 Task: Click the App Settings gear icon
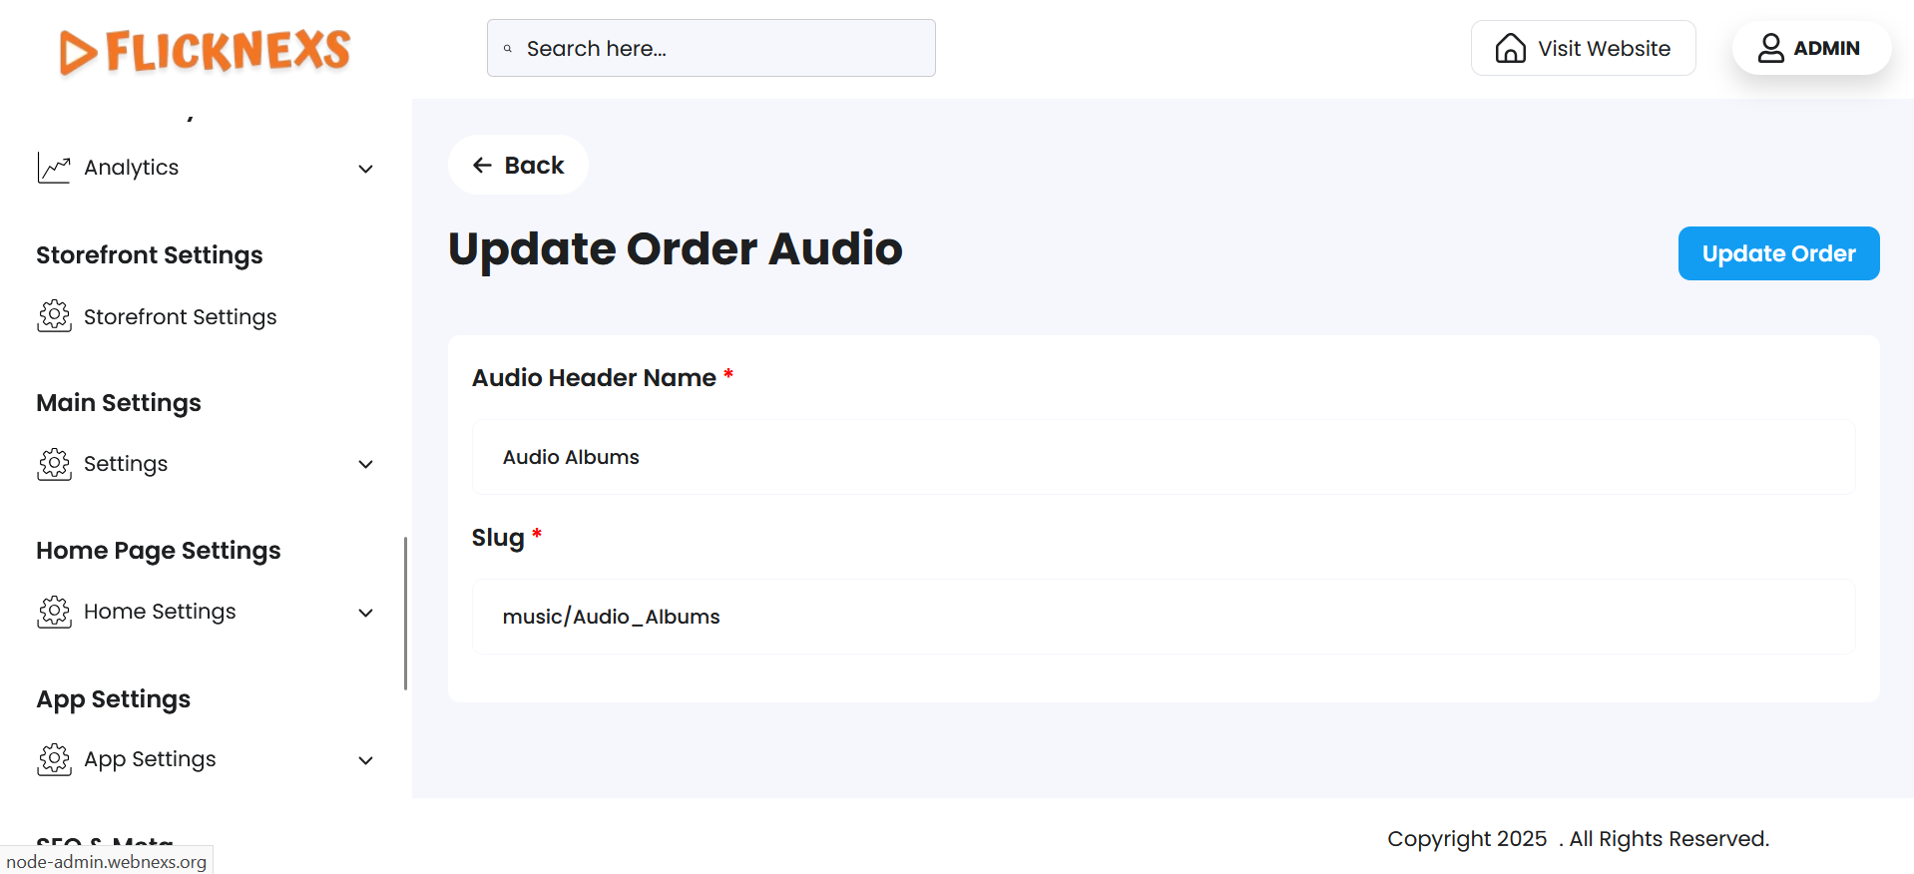[x=54, y=759]
